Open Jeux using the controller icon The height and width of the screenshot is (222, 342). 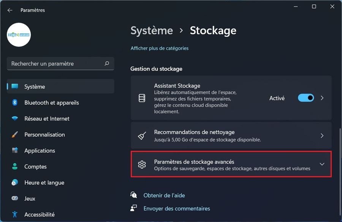pos(14,198)
